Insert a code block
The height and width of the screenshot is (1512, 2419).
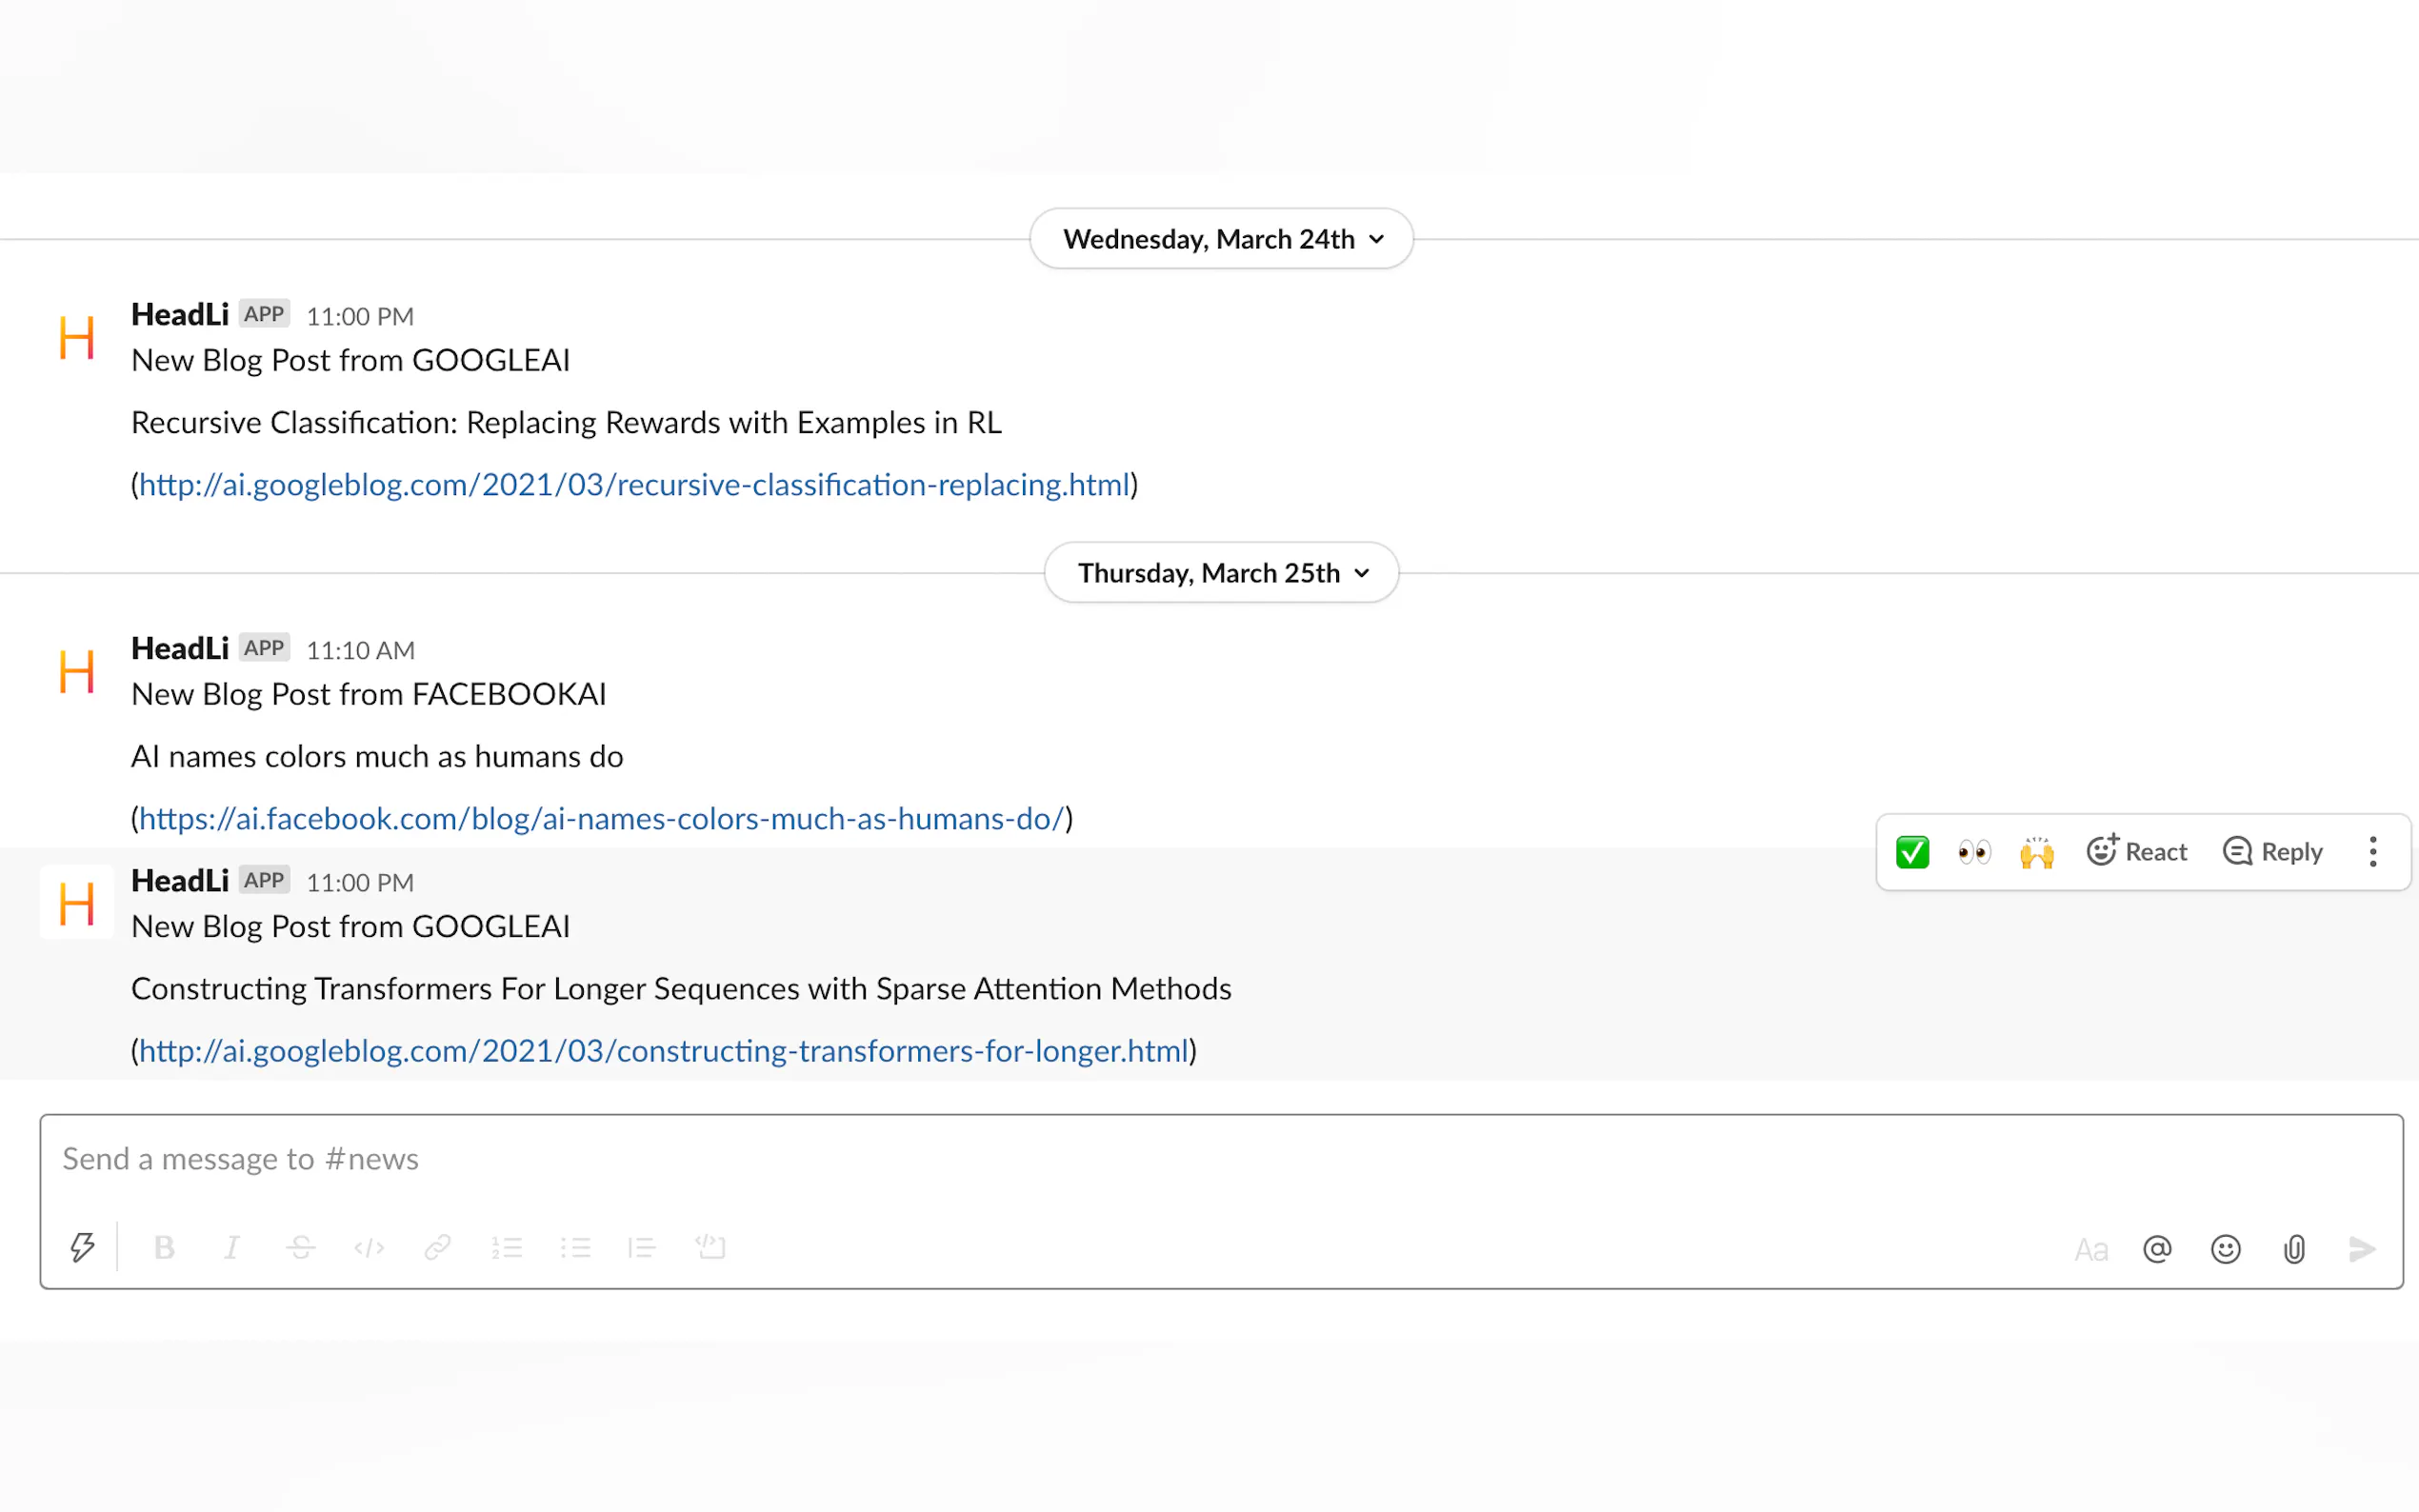point(710,1247)
